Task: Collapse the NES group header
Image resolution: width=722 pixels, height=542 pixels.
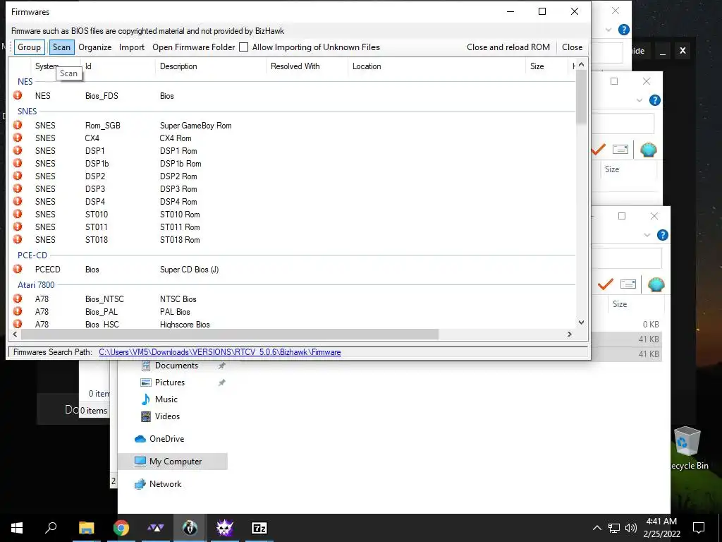Action: tap(25, 82)
